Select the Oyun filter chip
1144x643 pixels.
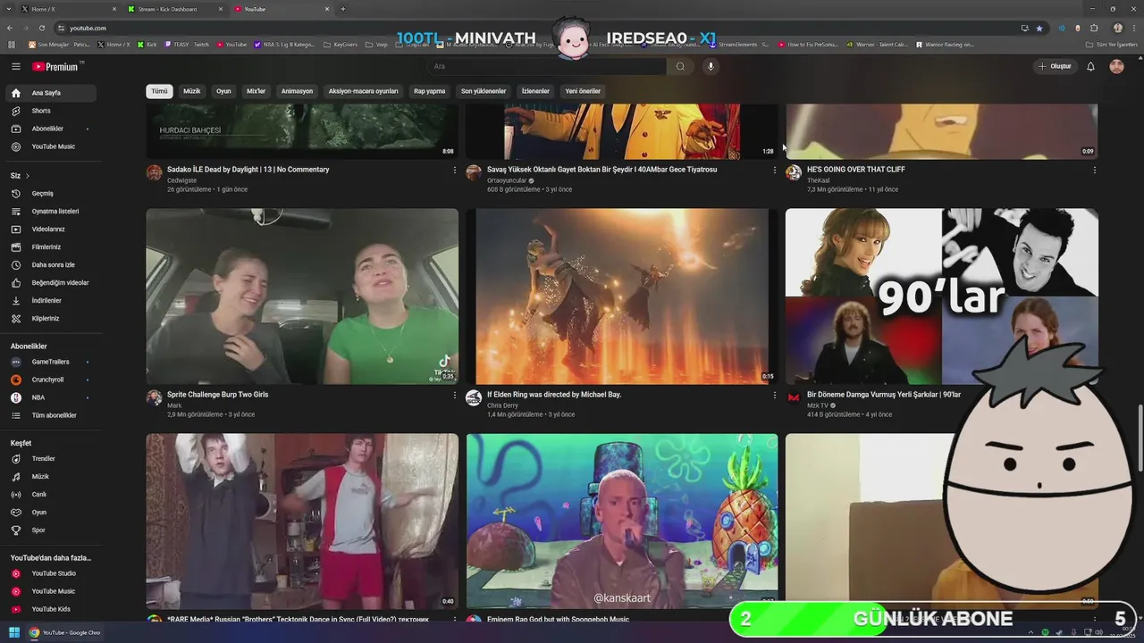pyautogui.click(x=223, y=91)
